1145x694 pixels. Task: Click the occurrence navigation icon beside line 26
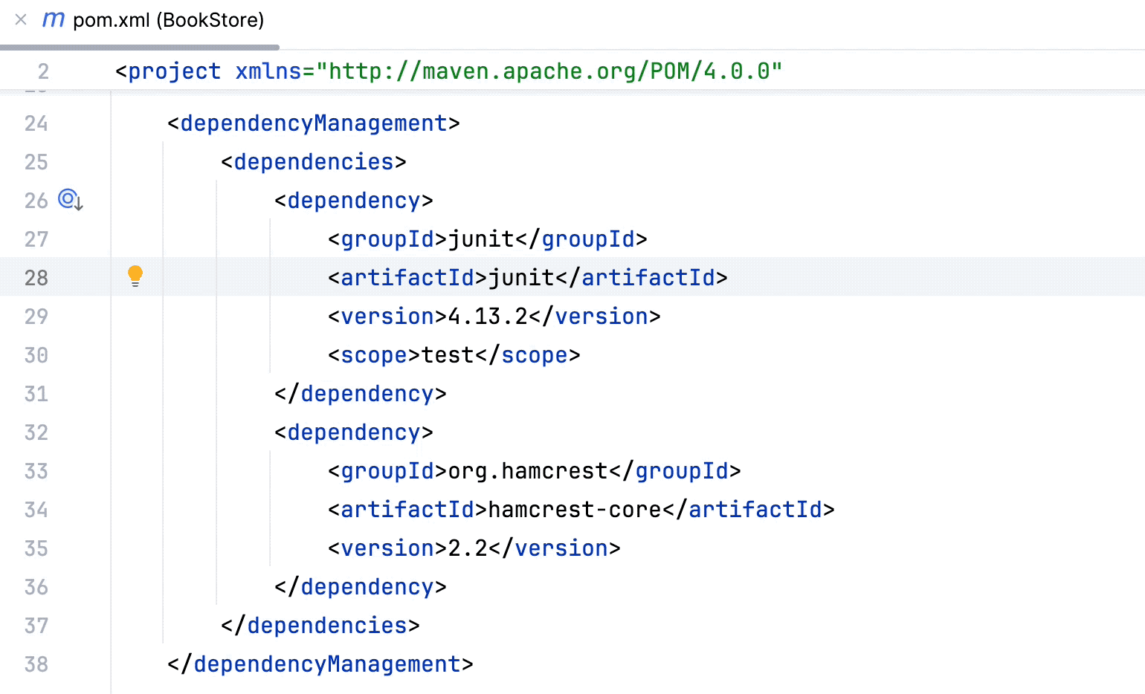pyautogui.click(x=69, y=201)
